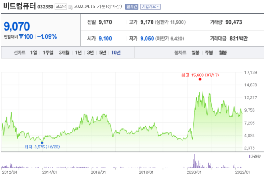Click the 시가 value 9,100

(105, 38)
